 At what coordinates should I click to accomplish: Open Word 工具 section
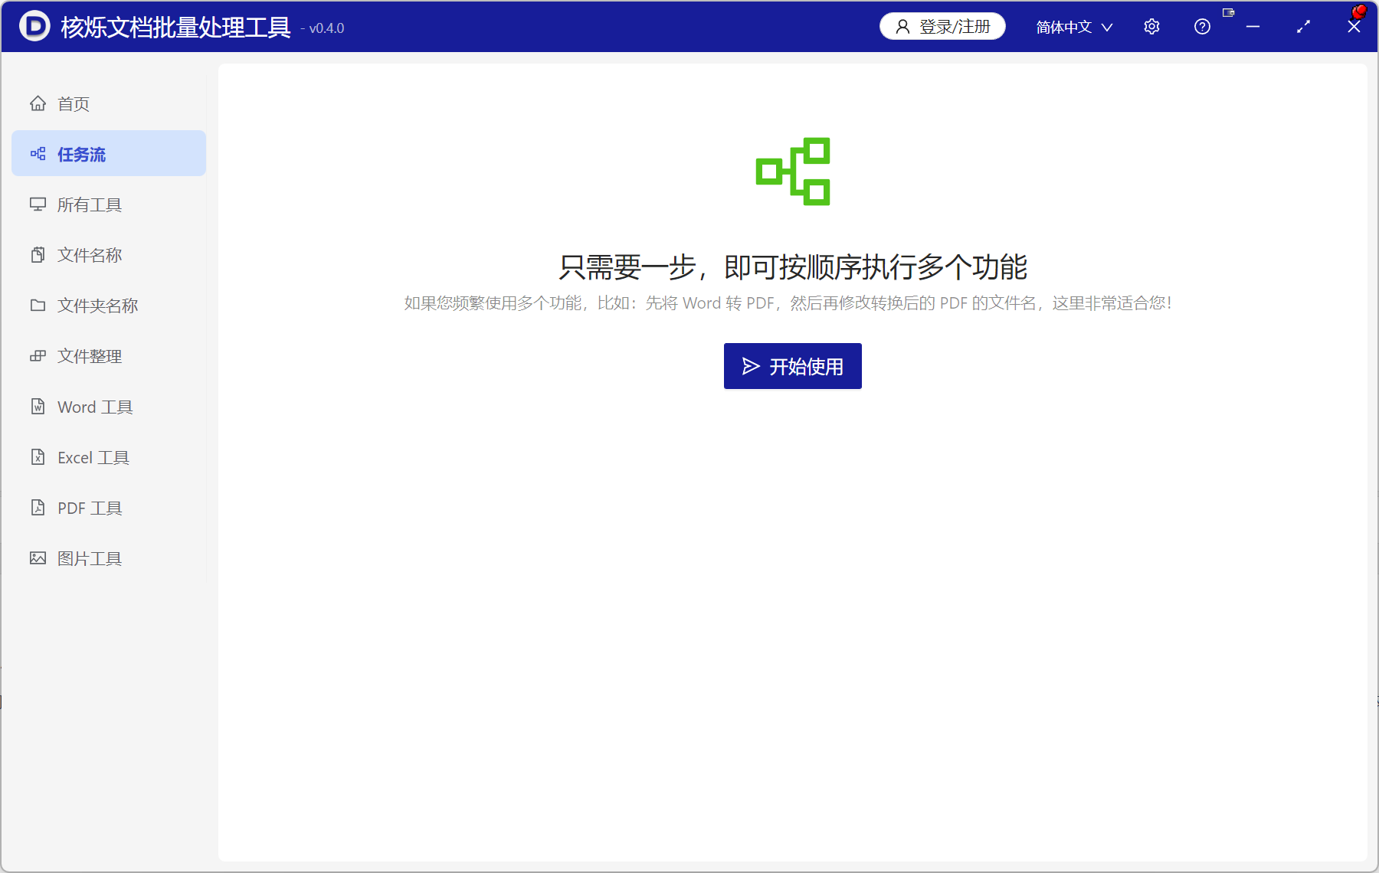click(109, 407)
